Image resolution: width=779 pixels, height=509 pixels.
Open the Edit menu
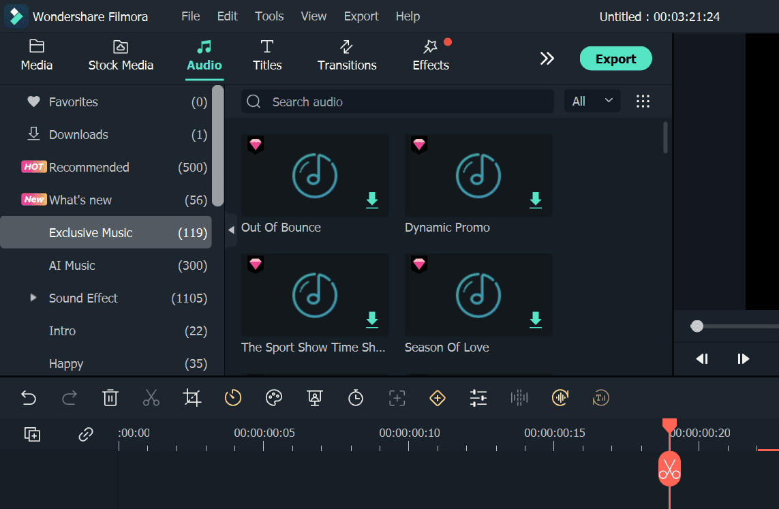[228, 16]
